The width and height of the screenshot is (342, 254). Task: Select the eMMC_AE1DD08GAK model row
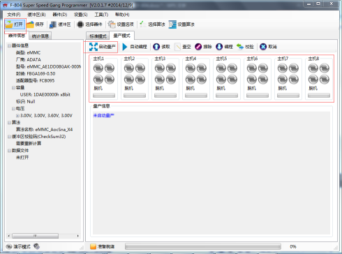coord(48,66)
